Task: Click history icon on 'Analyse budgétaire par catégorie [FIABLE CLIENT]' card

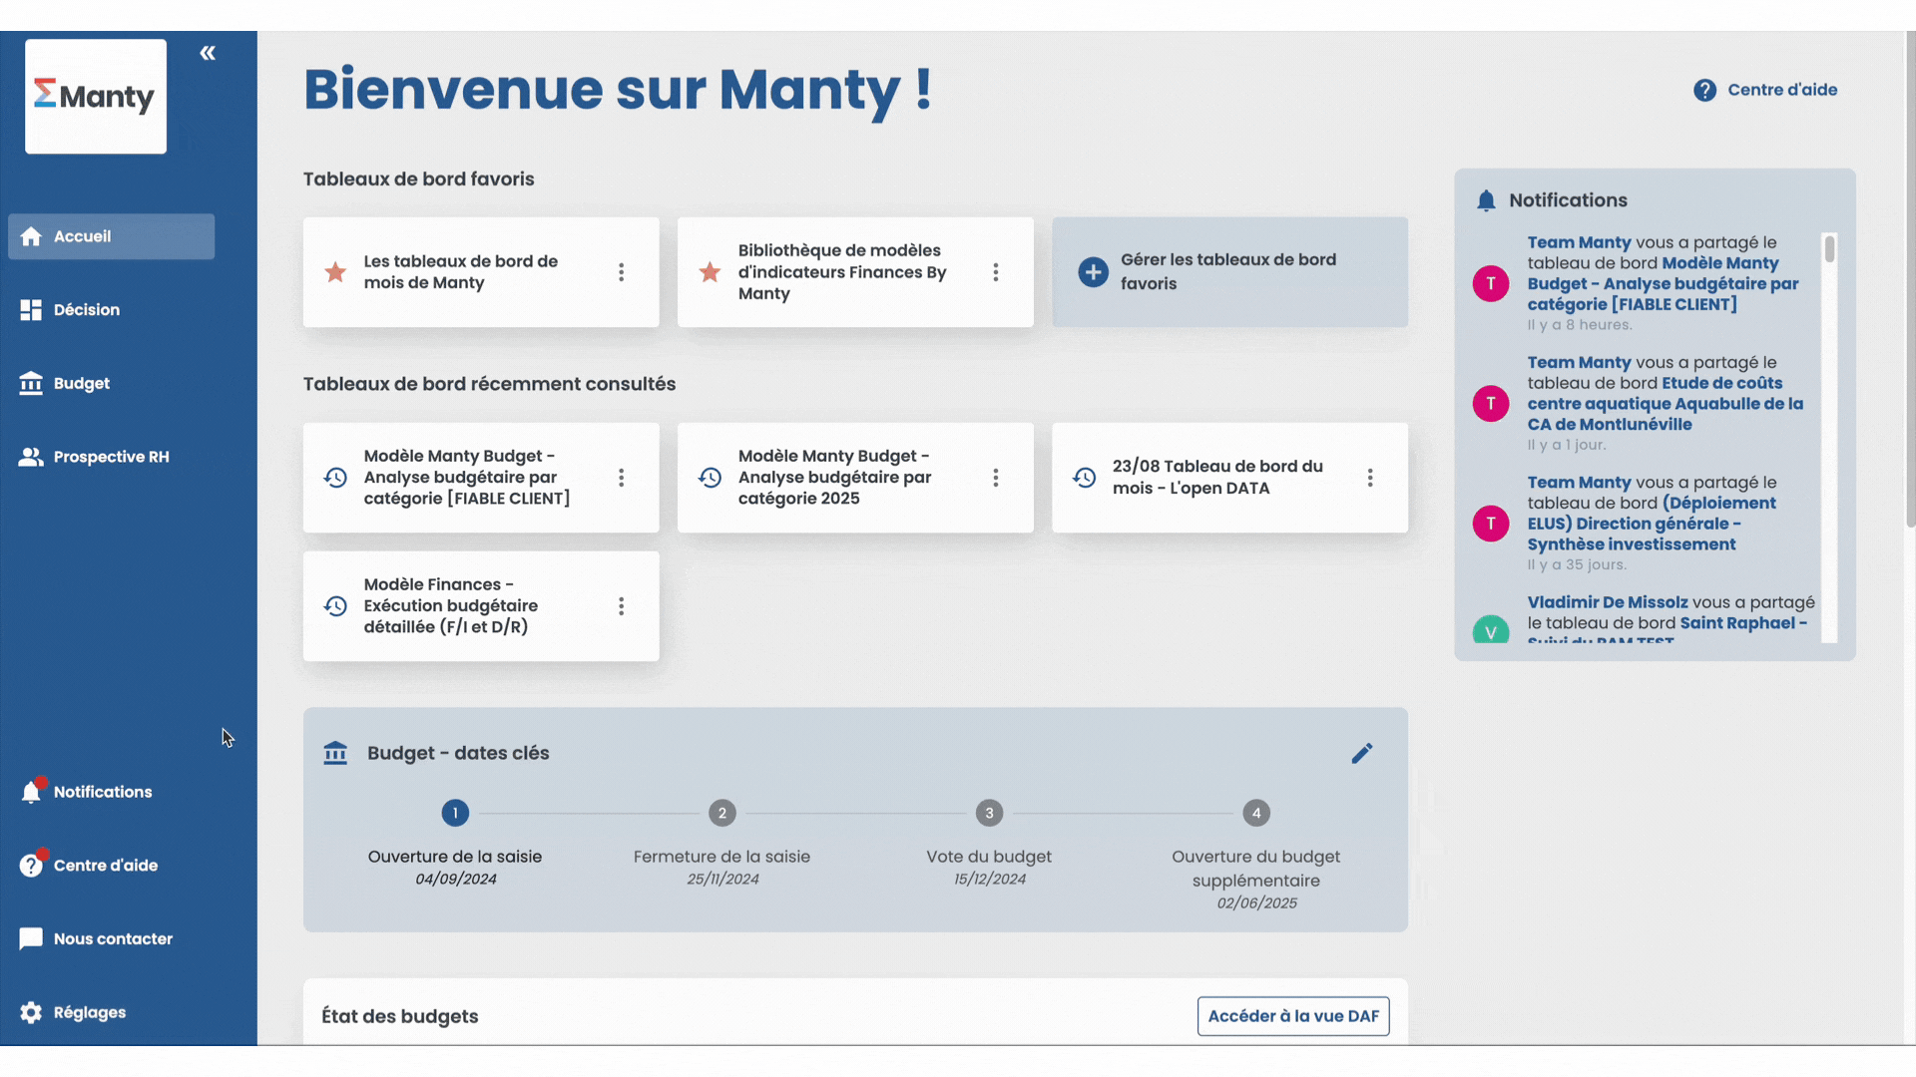Action: tap(335, 478)
